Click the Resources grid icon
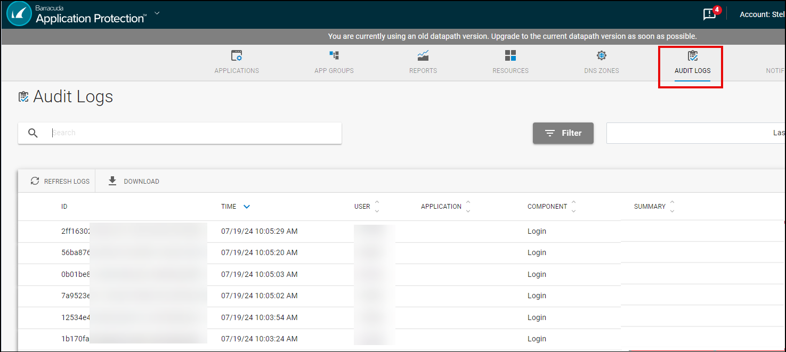The height and width of the screenshot is (352, 786). [x=511, y=55]
